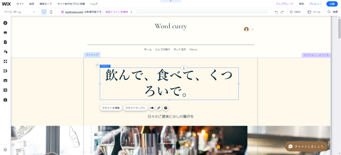Switch to desktop view icon
This screenshot has height=155, width=341.
[44, 12]
